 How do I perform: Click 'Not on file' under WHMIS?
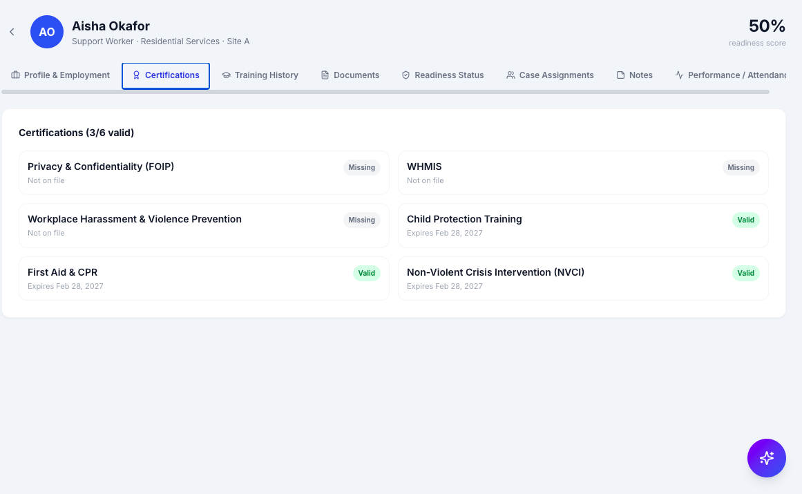pyautogui.click(x=425, y=180)
